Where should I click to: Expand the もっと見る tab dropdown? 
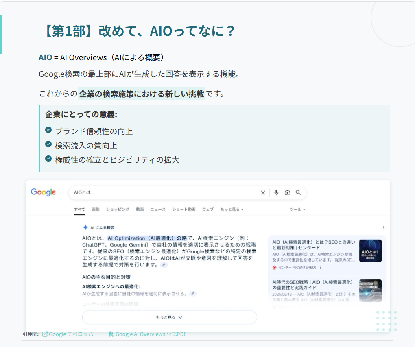(x=232, y=210)
